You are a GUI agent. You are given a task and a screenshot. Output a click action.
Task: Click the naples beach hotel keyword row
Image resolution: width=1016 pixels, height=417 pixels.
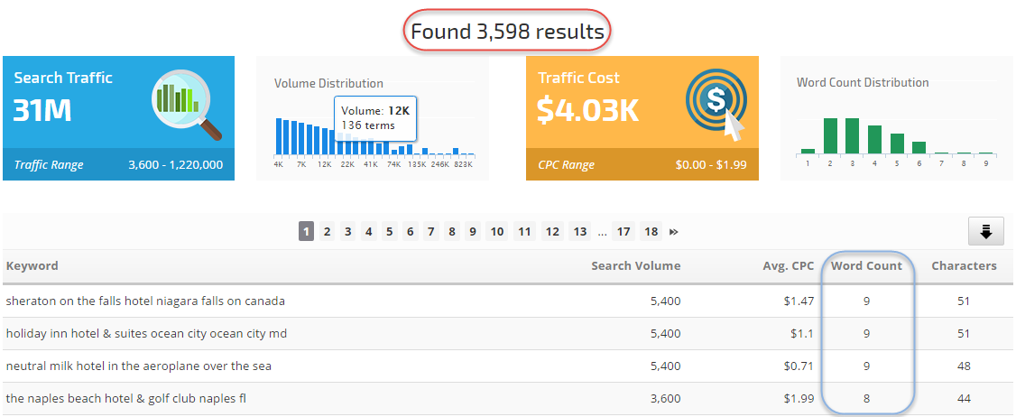(x=125, y=399)
